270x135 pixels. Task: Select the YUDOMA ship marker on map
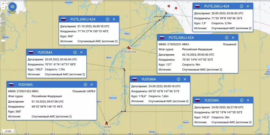(107, 123)
